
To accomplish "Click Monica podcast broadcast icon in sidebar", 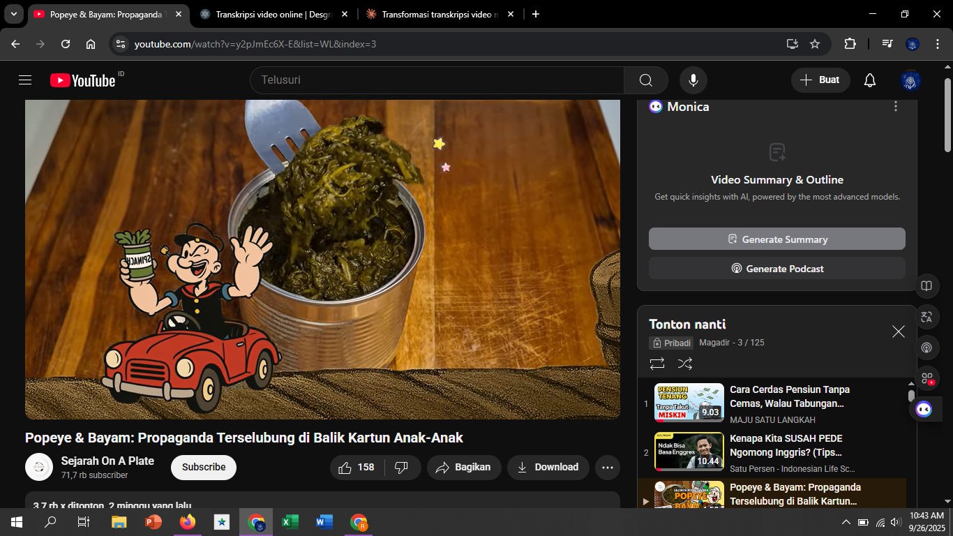I will coord(926,348).
